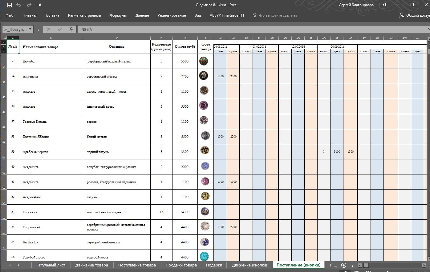Click the photo thumbnail for Дружба
Viewport: 430px width, 272px height.
[x=203, y=61]
